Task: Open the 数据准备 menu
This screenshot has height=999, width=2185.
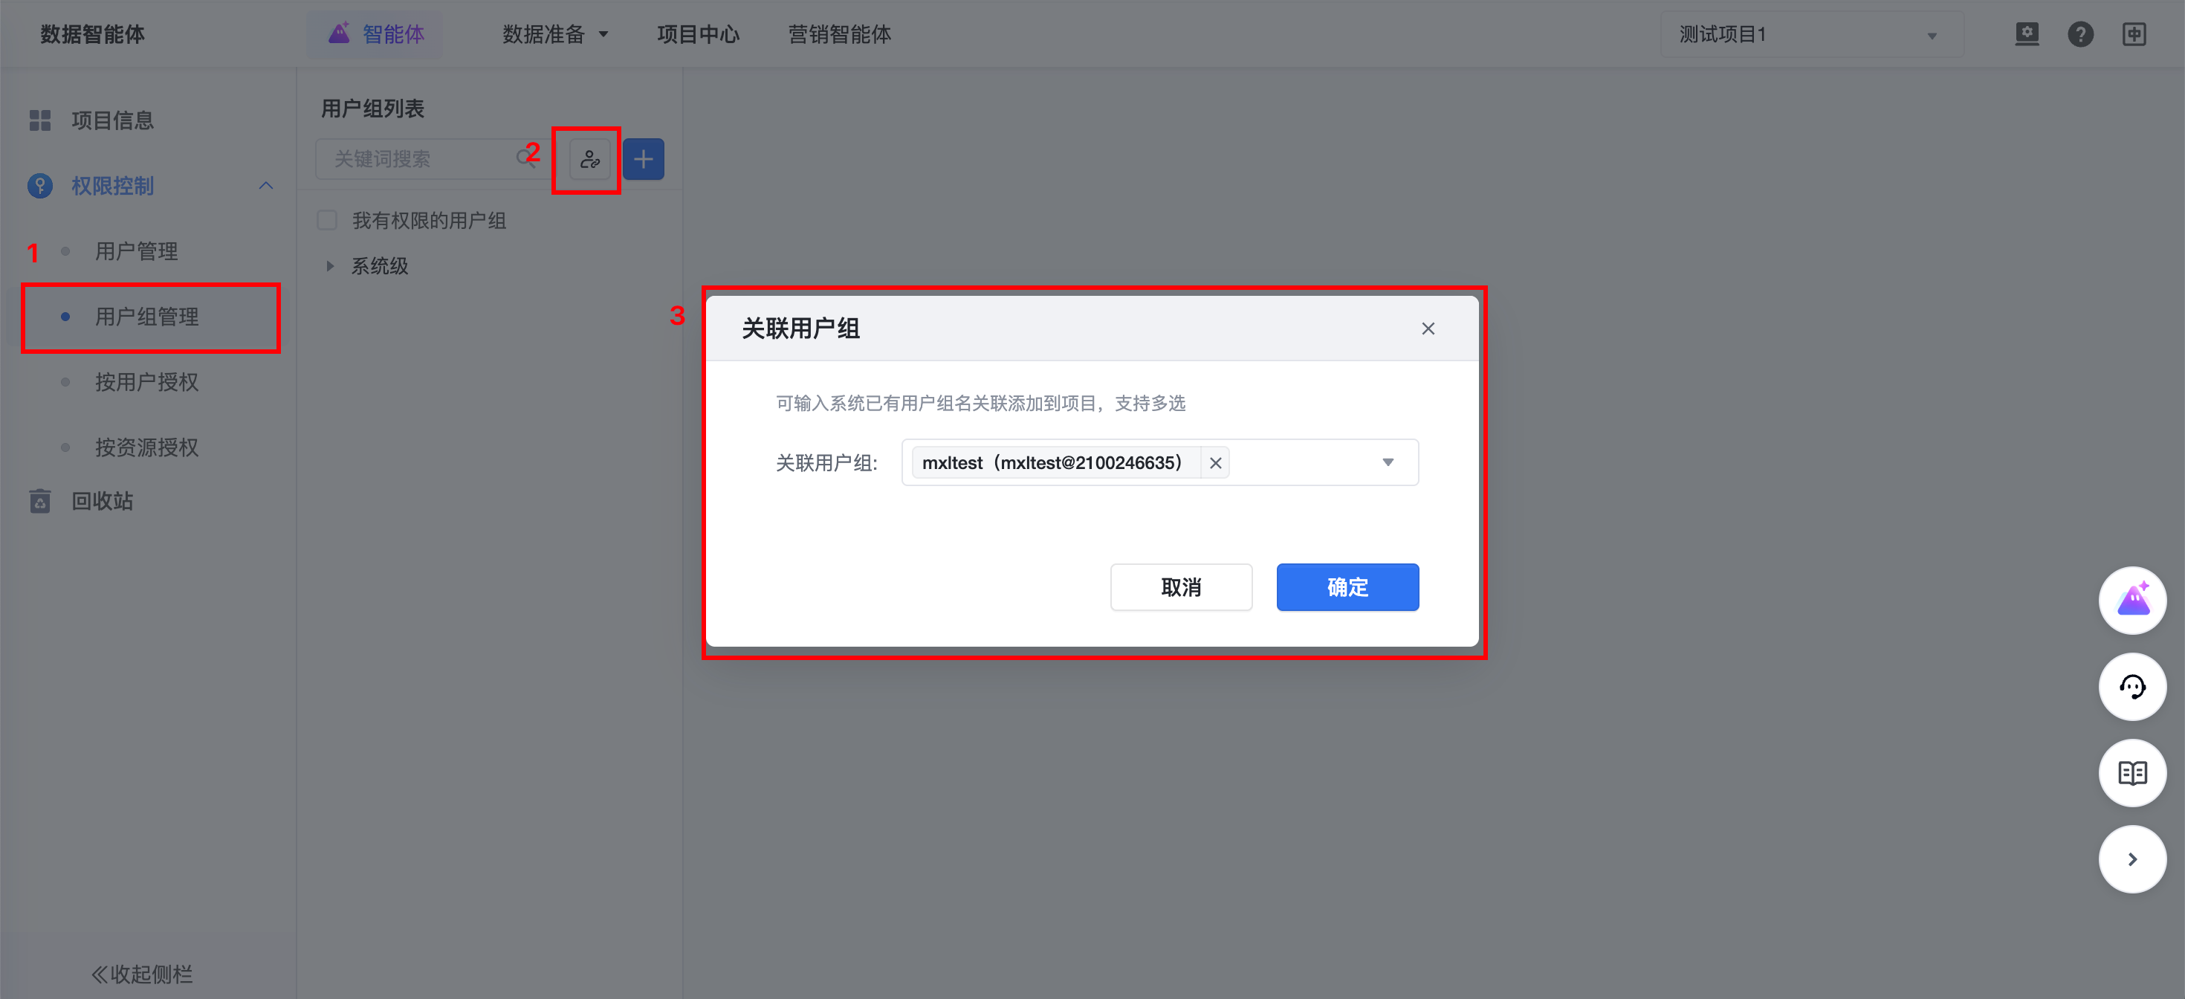Action: click(554, 35)
